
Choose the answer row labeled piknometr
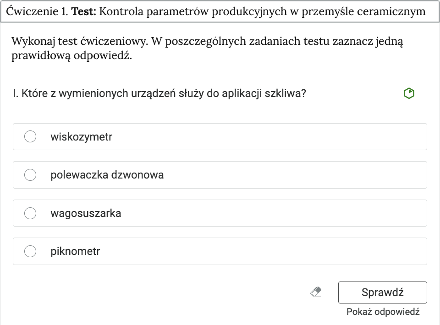pyautogui.click(x=183, y=251)
